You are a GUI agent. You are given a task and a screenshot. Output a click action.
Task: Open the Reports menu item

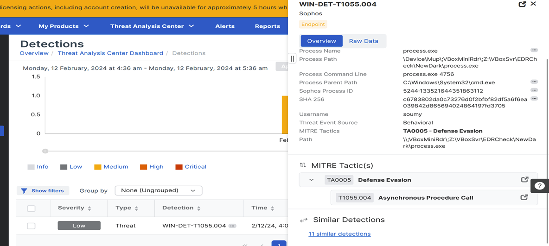pos(268,26)
